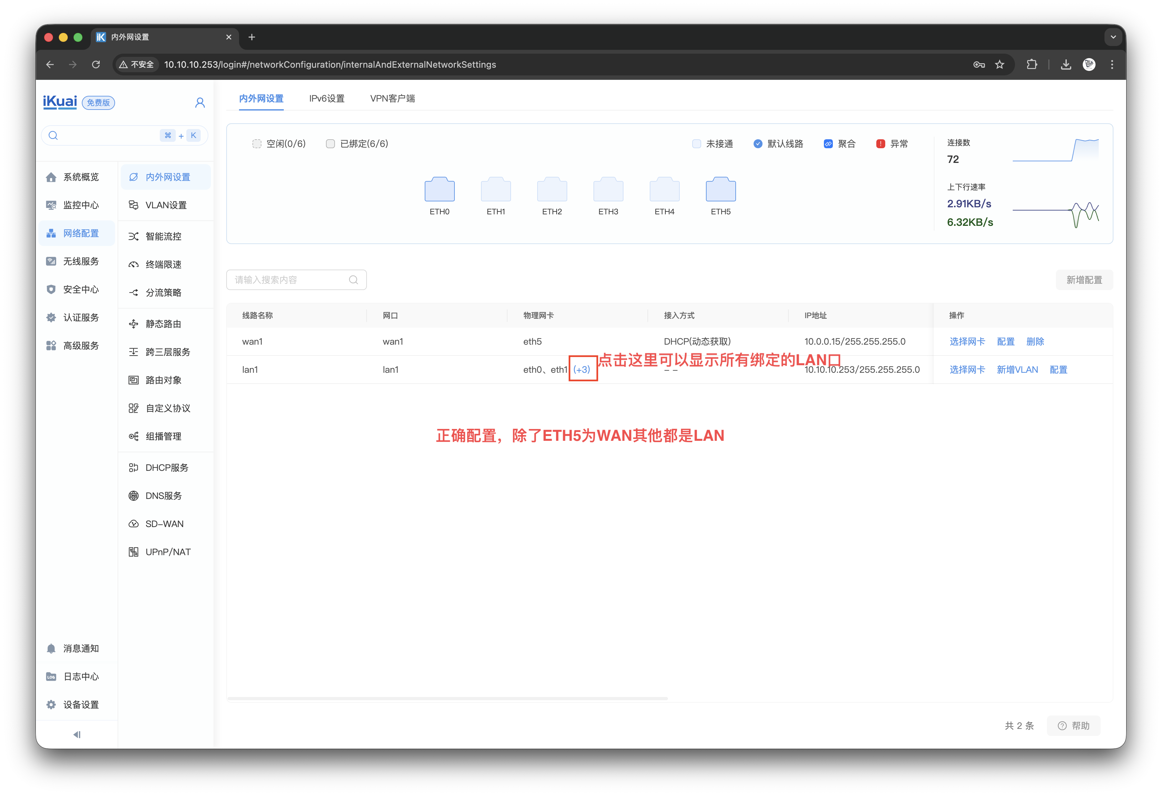1162x796 pixels.
Task: Toggle the 未接通 legend checkbox
Action: (x=696, y=144)
